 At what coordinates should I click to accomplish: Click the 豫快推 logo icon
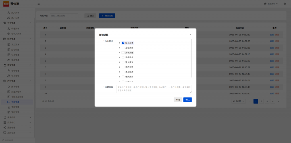pyautogui.click(x=6, y=4)
